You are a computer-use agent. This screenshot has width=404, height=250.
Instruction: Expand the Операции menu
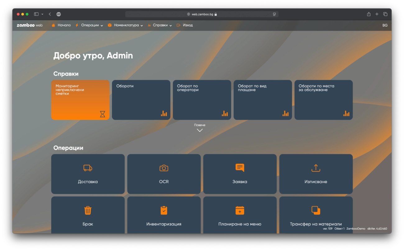(x=90, y=25)
